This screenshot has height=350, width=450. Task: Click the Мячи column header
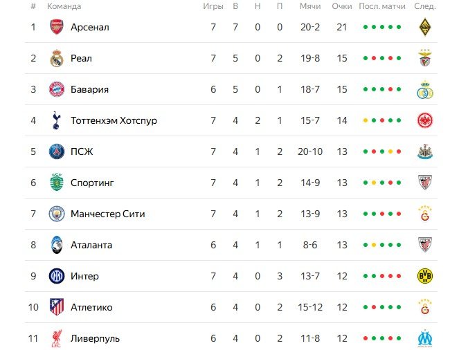point(310,6)
